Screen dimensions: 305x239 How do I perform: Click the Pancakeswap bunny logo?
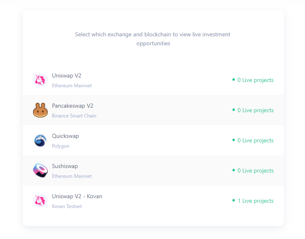40,110
